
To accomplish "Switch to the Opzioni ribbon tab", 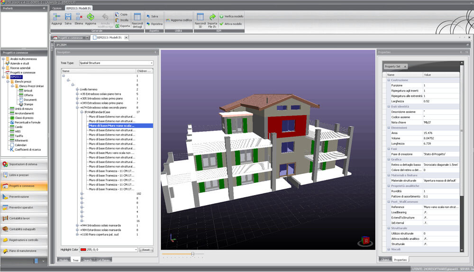I will tap(57, 9).
